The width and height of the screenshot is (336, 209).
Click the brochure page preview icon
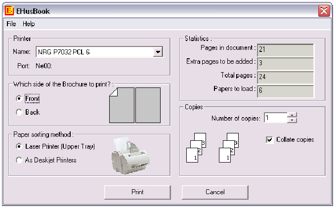click(134, 105)
